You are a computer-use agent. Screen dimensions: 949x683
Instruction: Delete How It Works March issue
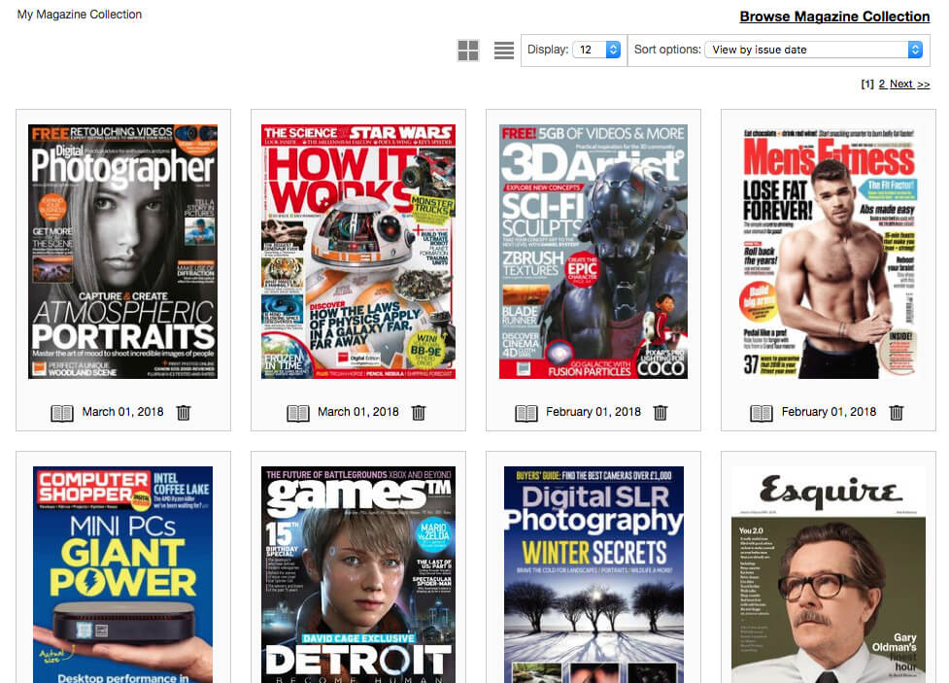(x=419, y=413)
